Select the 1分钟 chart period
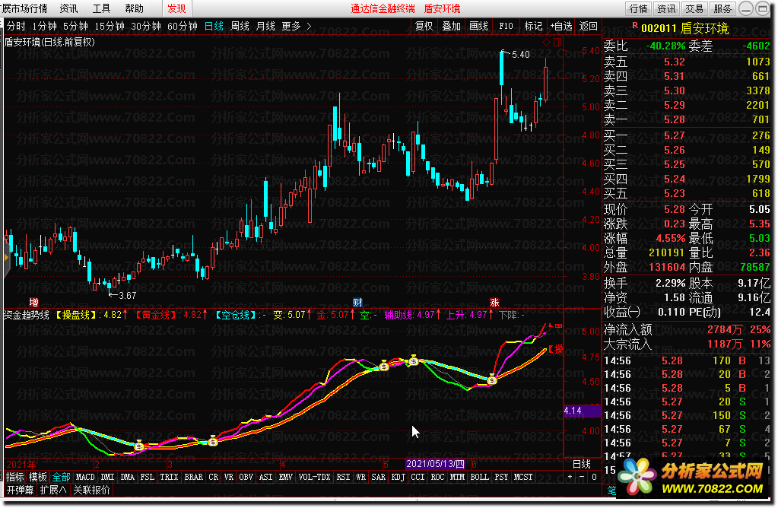 [44, 27]
